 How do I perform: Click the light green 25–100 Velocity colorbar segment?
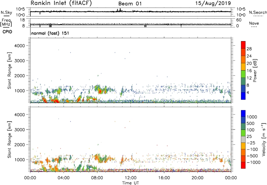[x=243, y=133]
